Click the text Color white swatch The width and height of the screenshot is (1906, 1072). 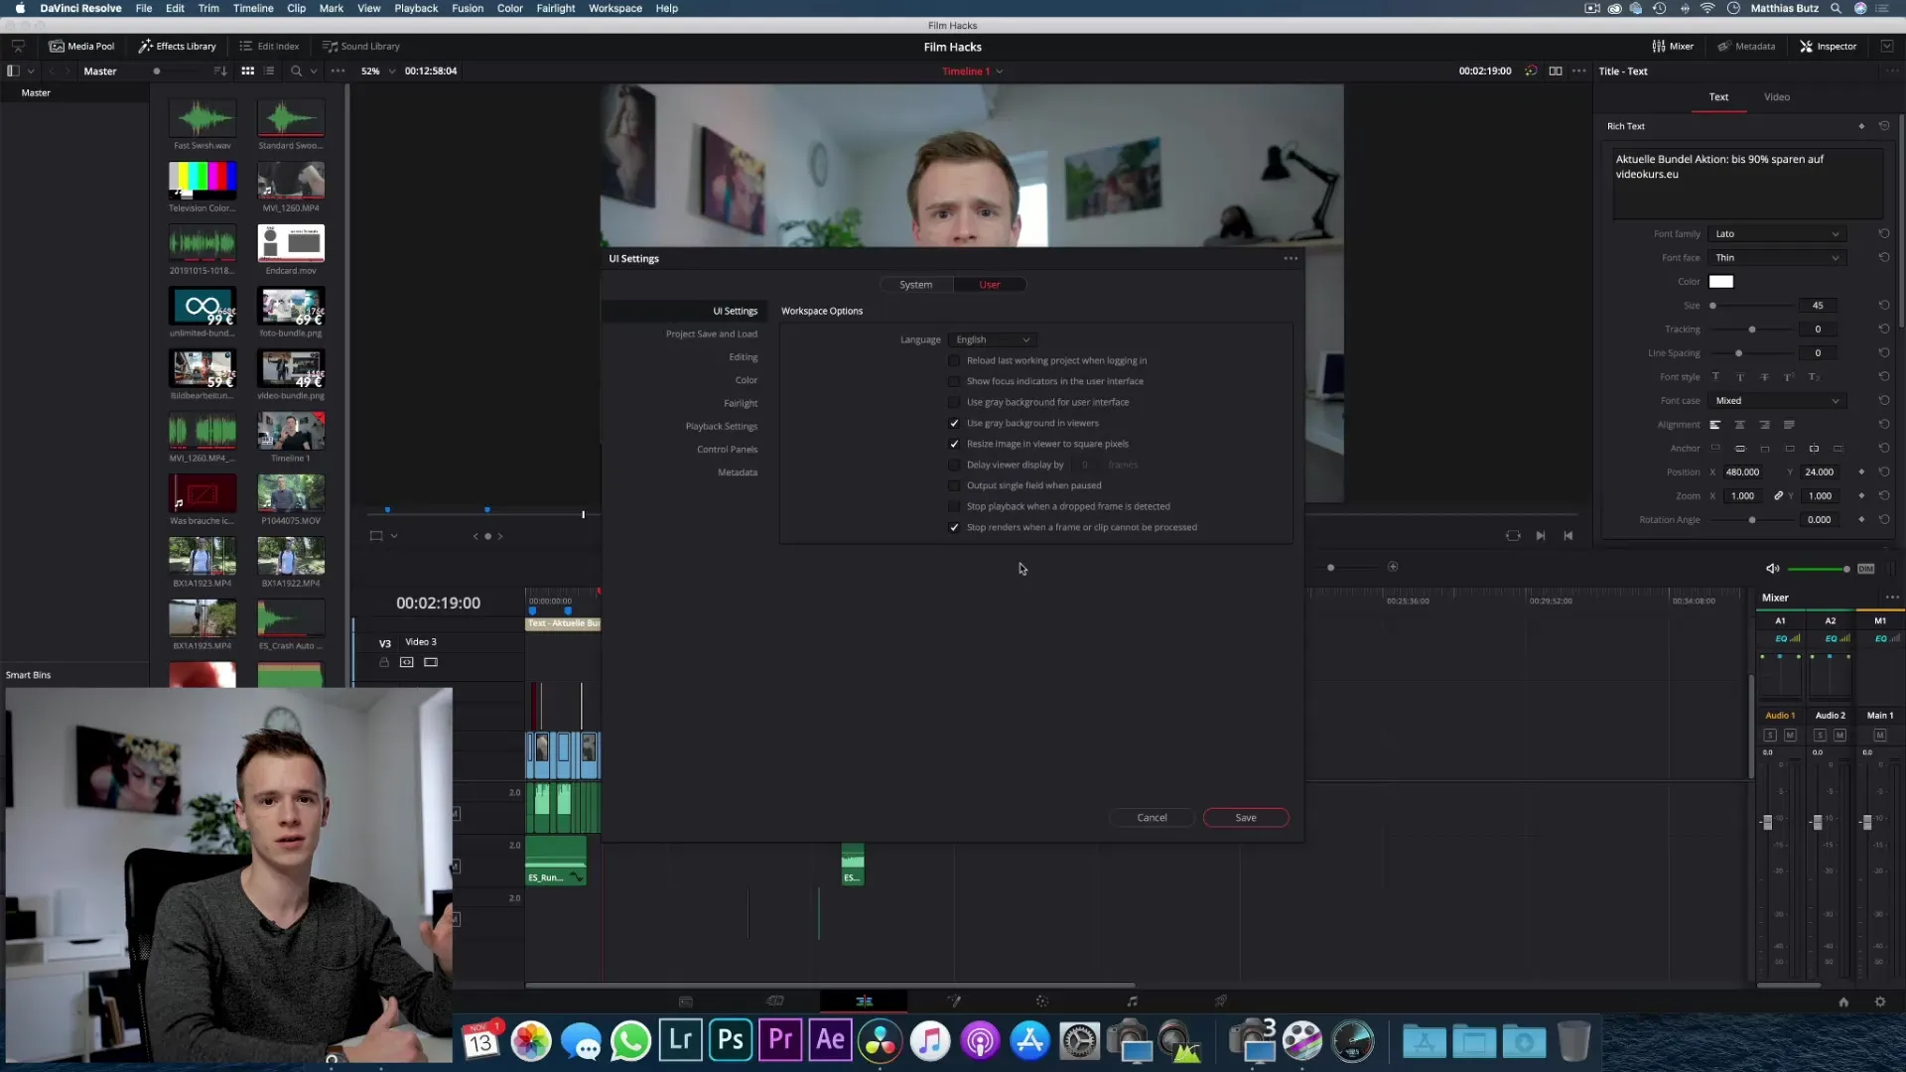(1721, 282)
